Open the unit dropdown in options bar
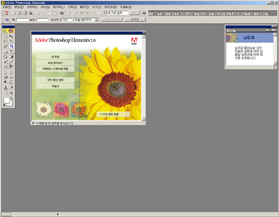279x217 pixels. click(x=96, y=20)
